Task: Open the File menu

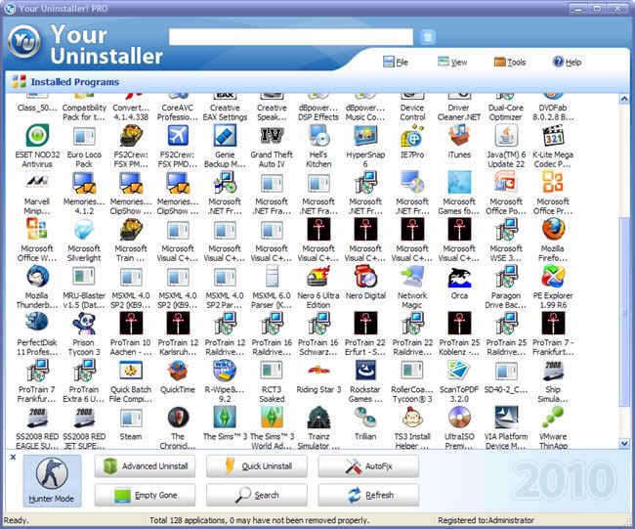Action: coord(396,62)
